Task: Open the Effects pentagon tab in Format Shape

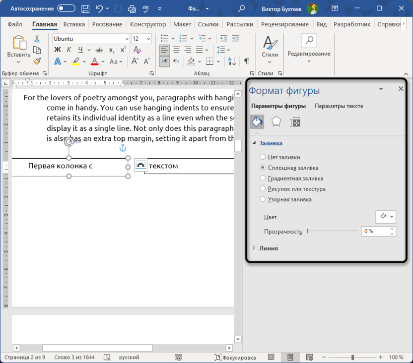Action: click(x=276, y=122)
